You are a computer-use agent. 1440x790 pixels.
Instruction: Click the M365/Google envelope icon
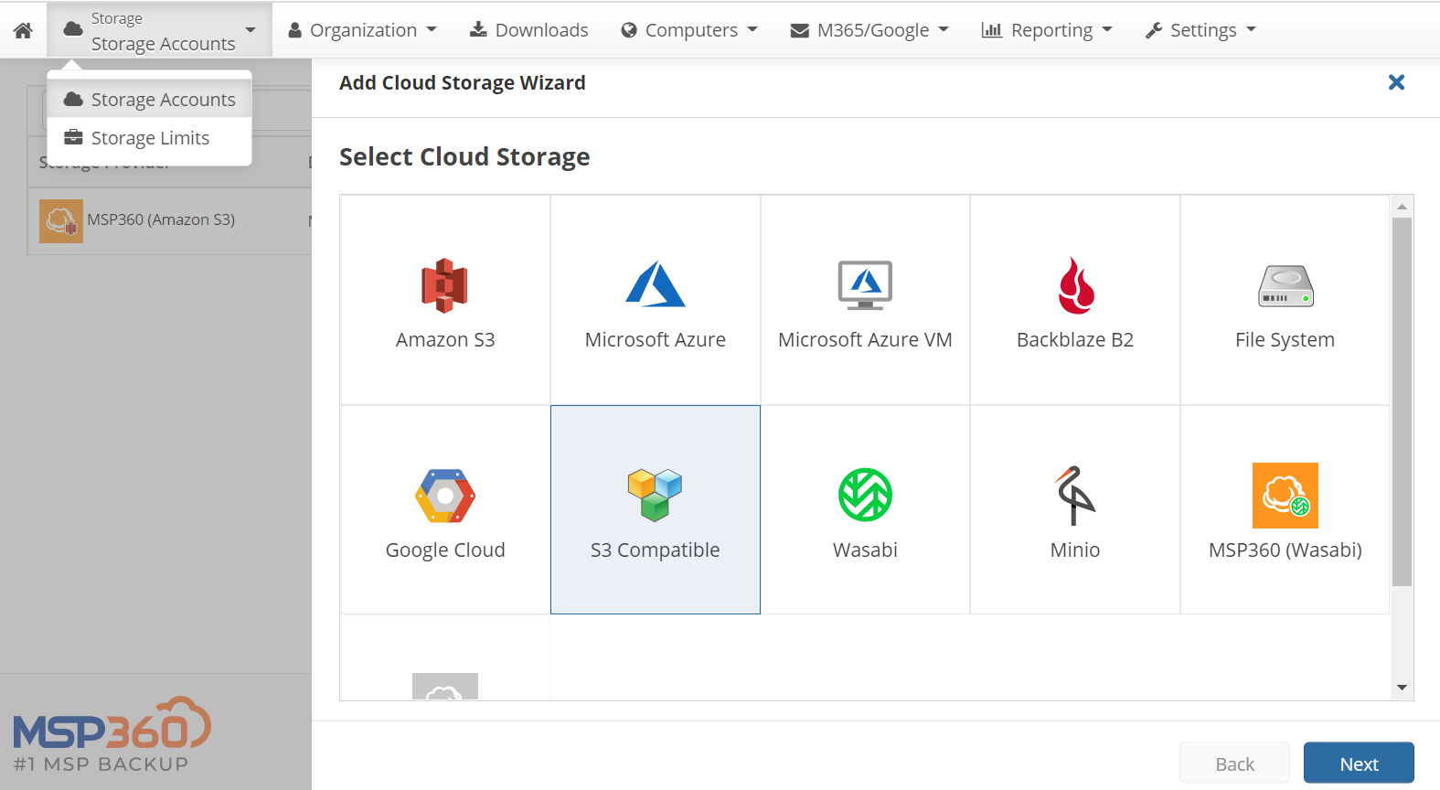click(800, 30)
